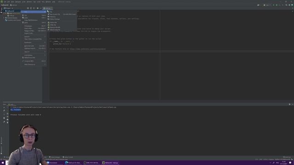Image resolution: width=294 pixels, height=165 pixels.
Task: Select Reformat Code in the context menu
Action: click(34, 46)
